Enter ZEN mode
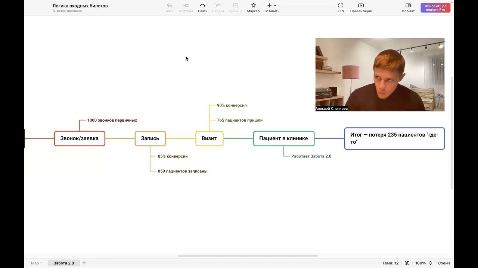478x268 pixels. tap(341, 7)
